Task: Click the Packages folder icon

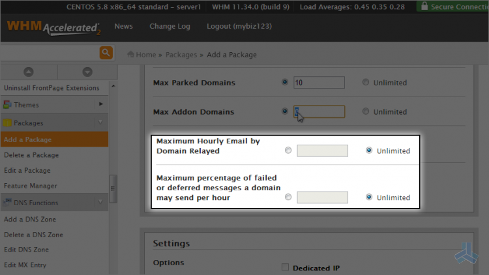Action: [x=7, y=123]
